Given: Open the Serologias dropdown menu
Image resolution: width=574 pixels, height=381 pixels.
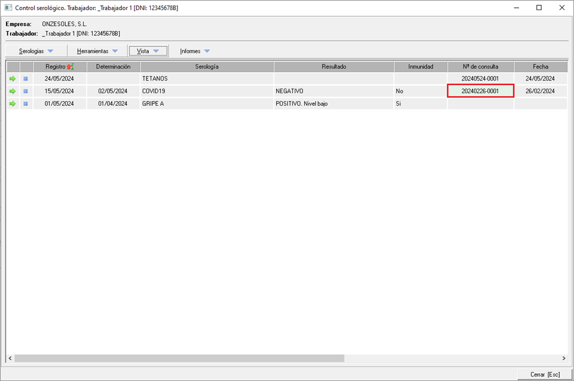Looking at the screenshot, I should (36, 51).
